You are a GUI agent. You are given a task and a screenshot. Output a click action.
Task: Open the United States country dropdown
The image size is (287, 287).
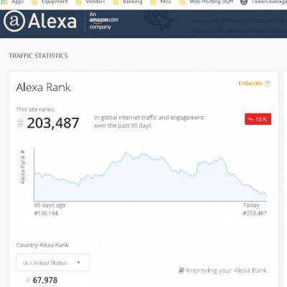pyautogui.click(x=53, y=263)
